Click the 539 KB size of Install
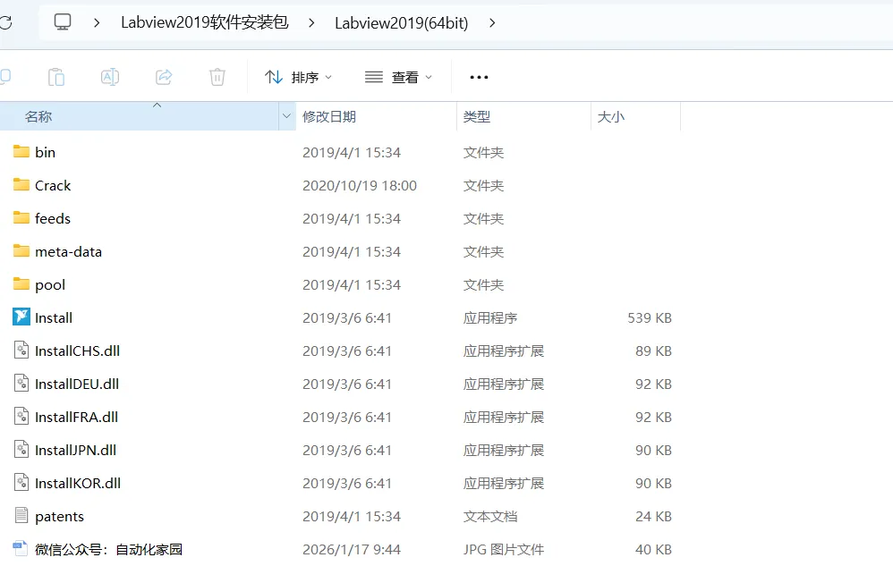Viewport: 893px width, 566px height. click(x=650, y=318)
